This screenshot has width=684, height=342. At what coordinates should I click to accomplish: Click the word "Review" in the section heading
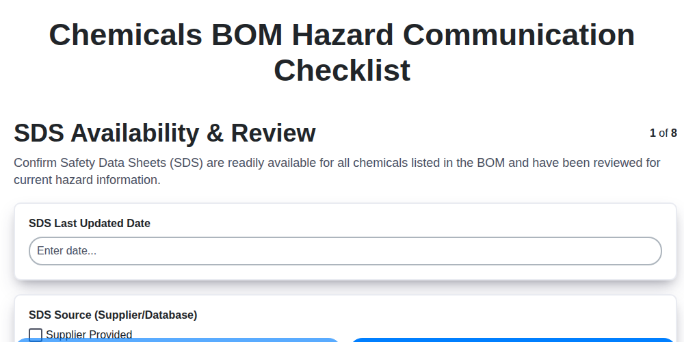(273, 133)
